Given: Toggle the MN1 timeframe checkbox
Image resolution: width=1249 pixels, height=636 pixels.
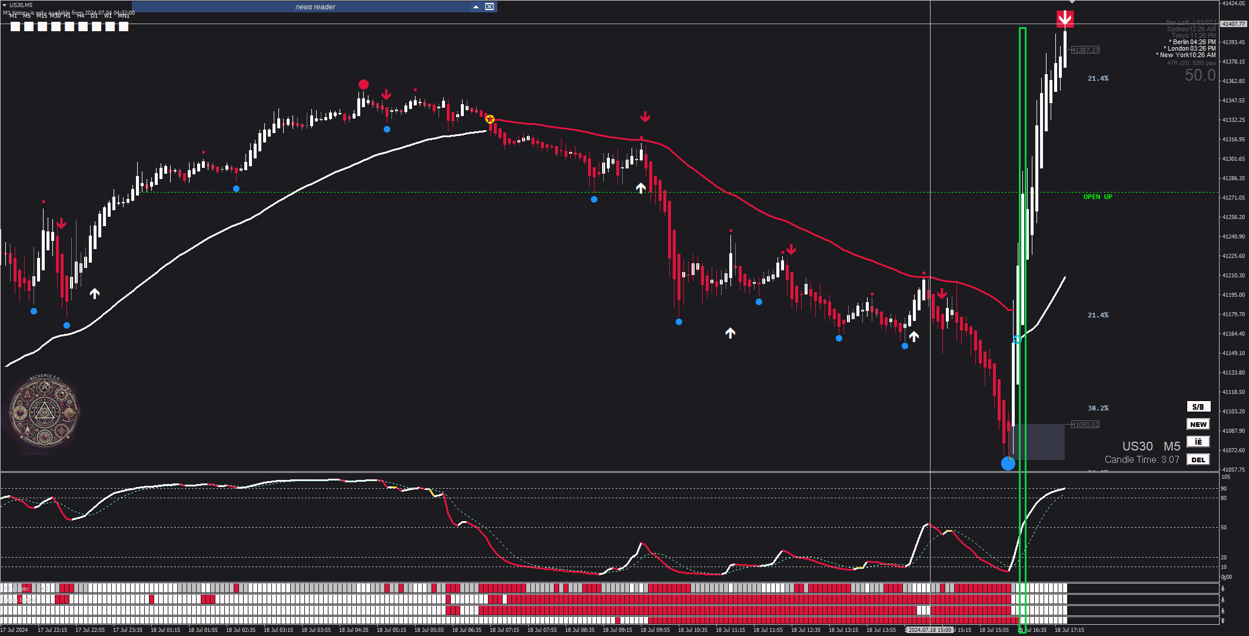Looking at the screenshot, I should click(124, 26).
